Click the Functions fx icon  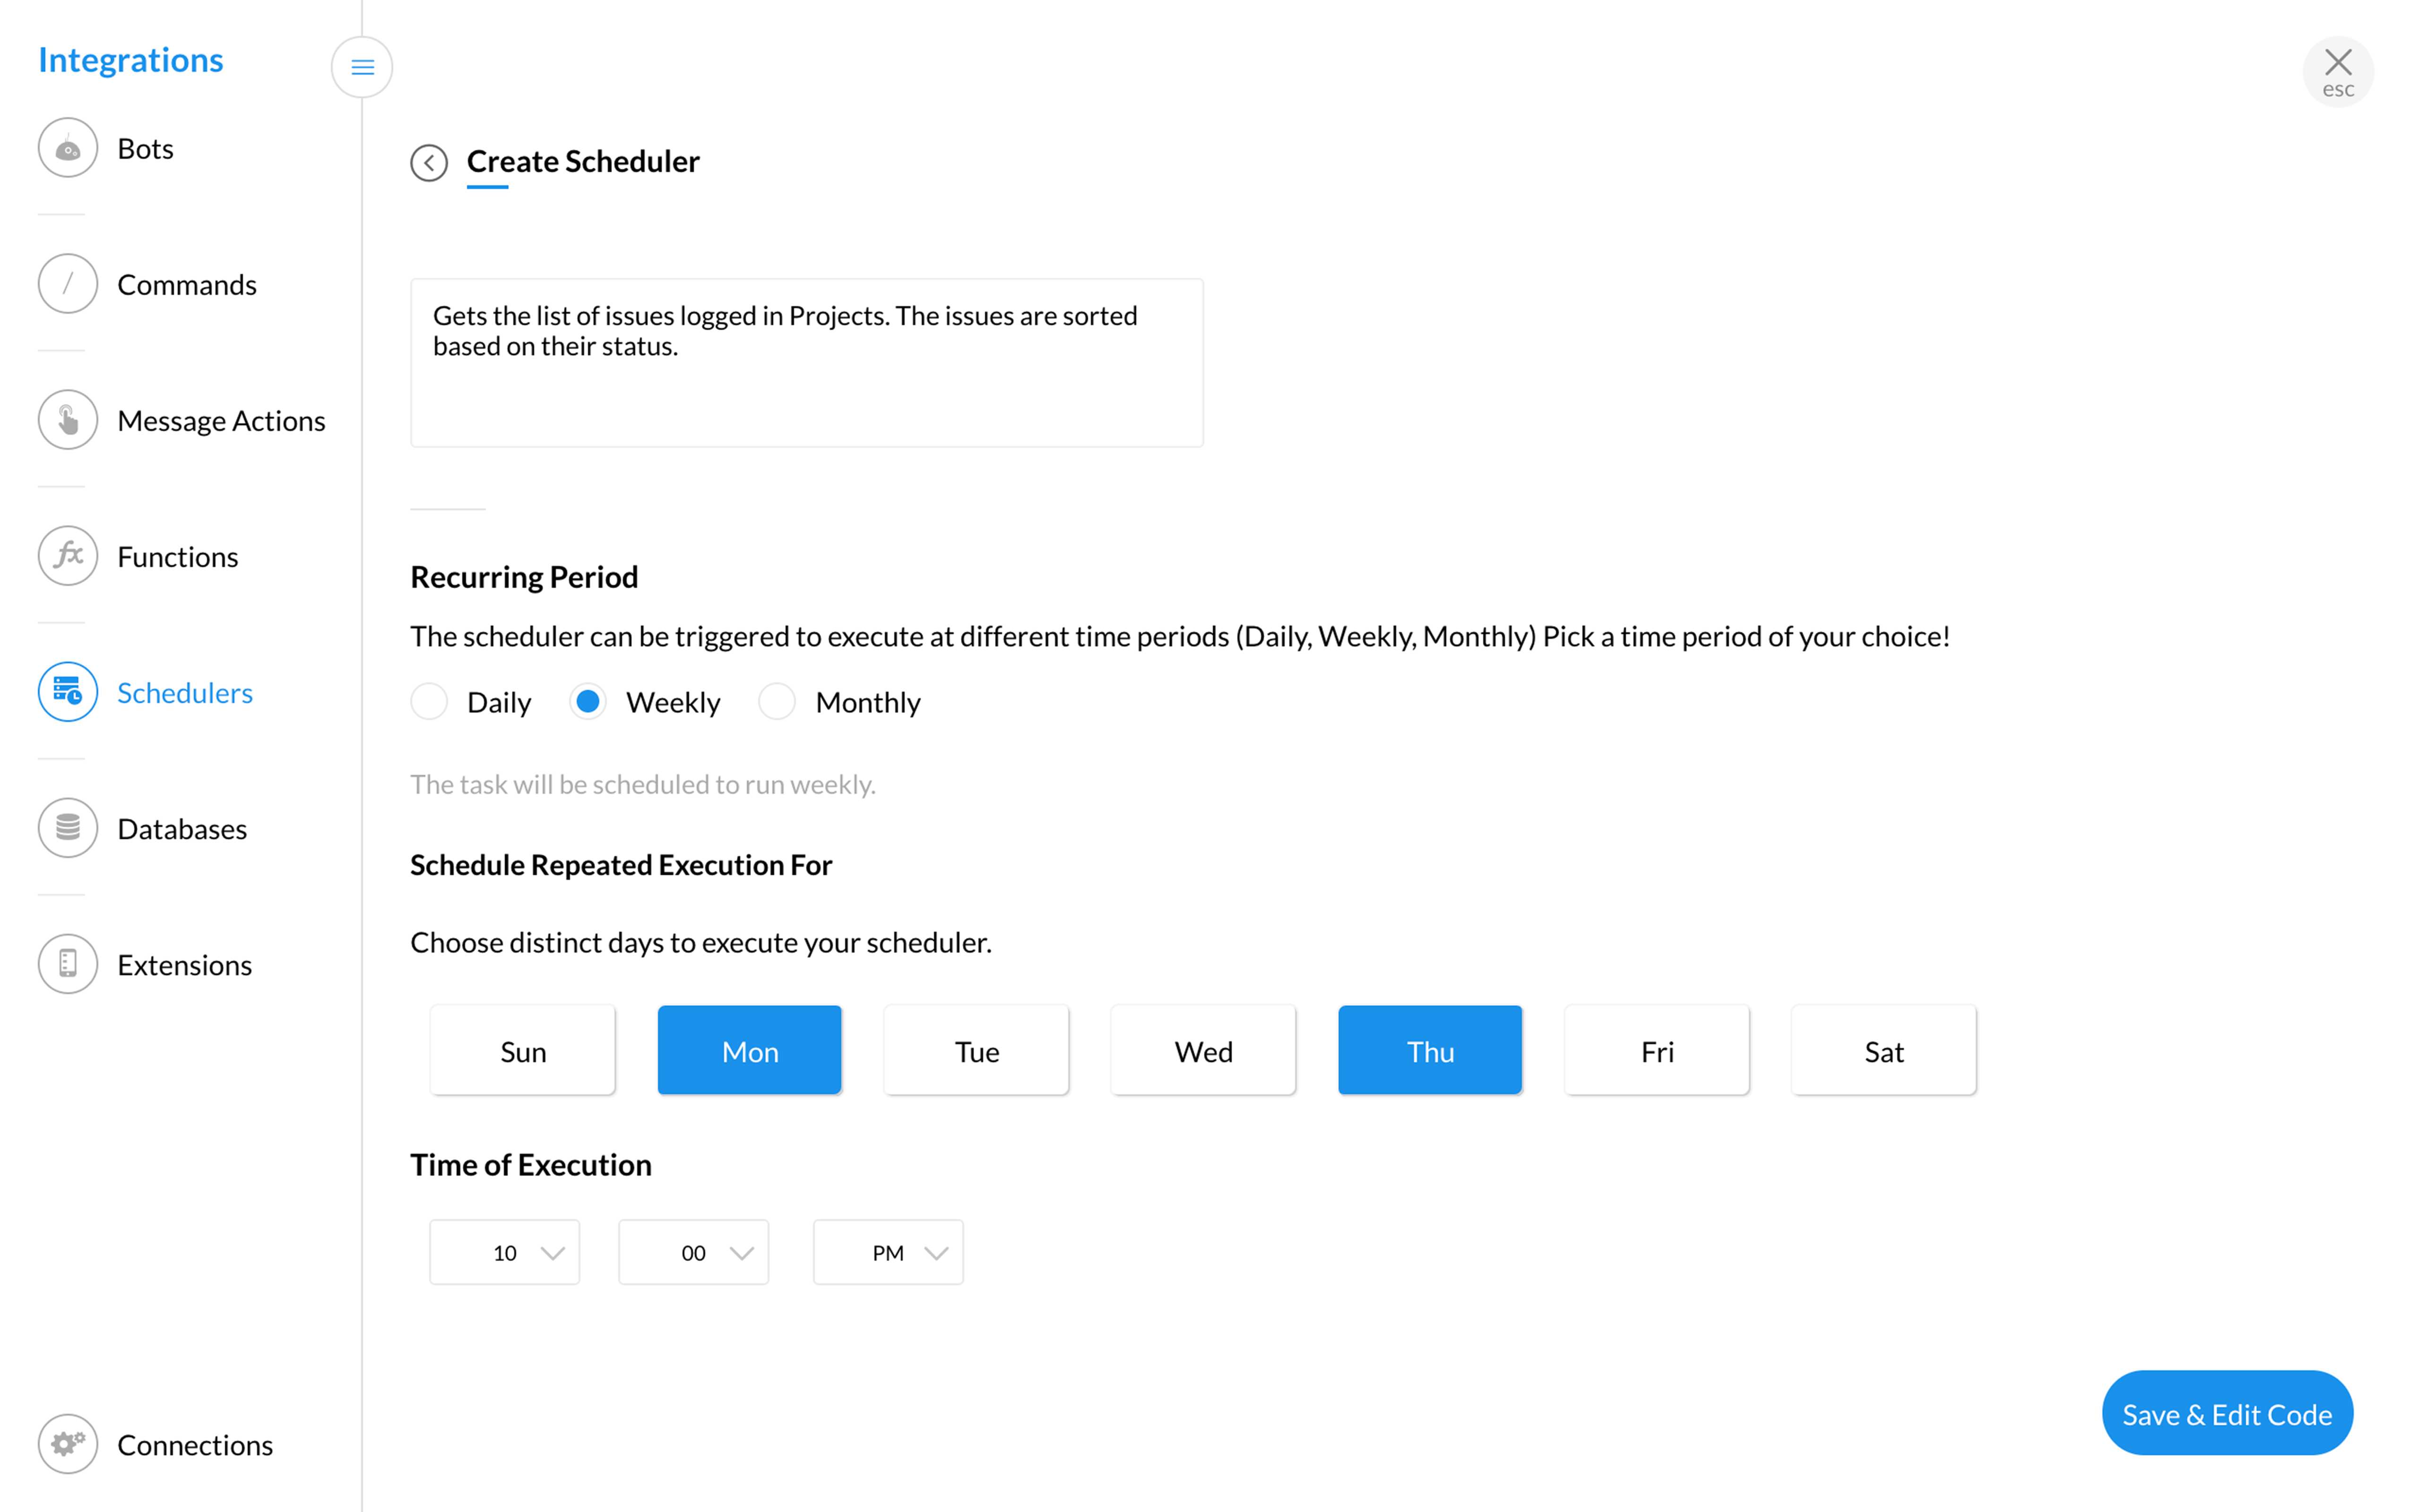[x=67, y=556]
